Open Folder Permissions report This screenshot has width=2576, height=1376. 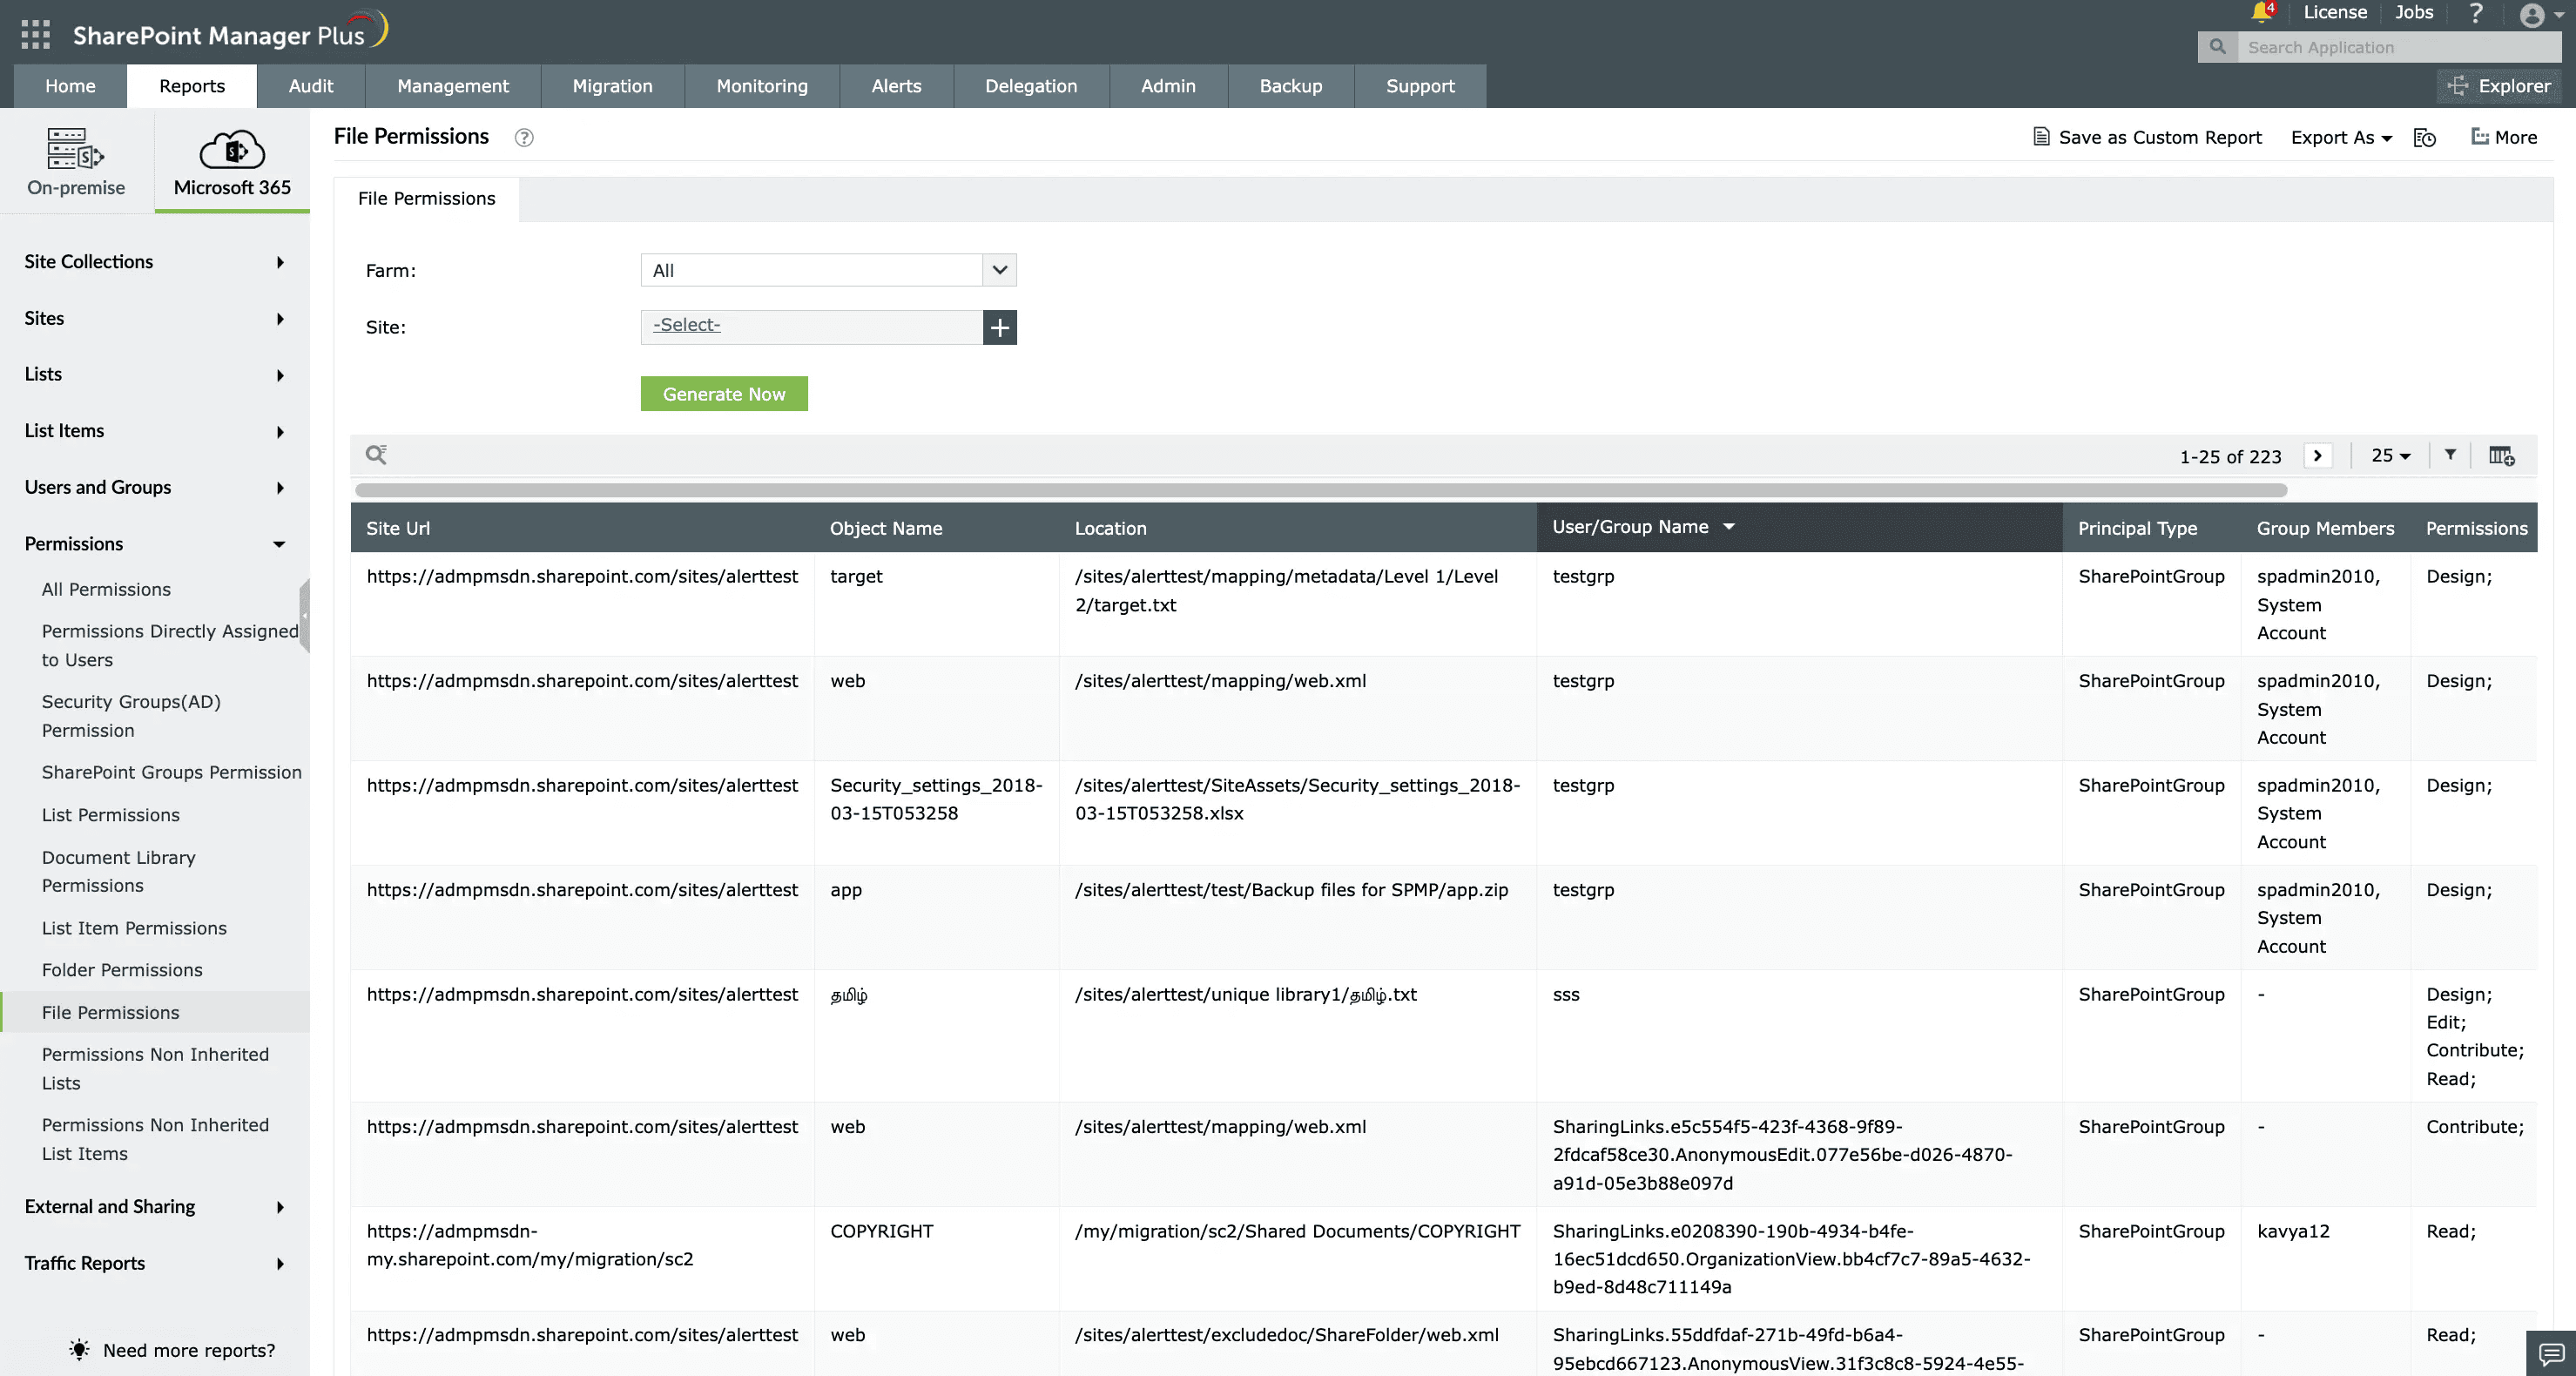pos(122,970)
